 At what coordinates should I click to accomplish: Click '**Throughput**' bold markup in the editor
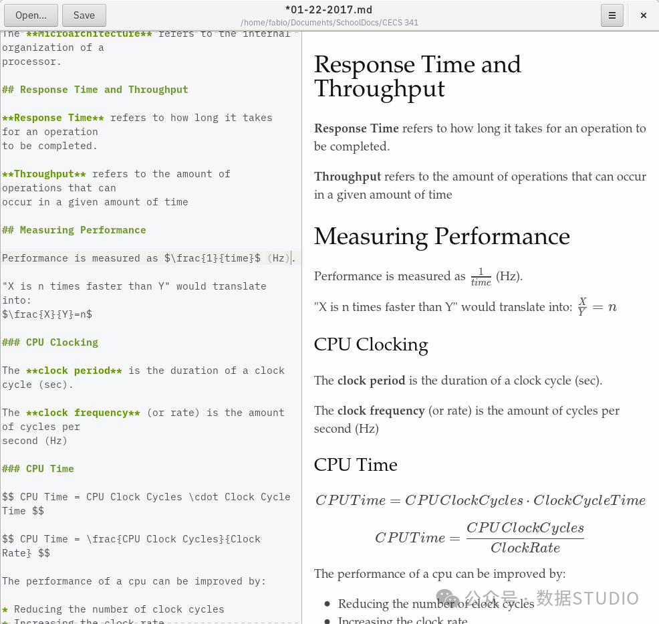click(x=44, y=174)
